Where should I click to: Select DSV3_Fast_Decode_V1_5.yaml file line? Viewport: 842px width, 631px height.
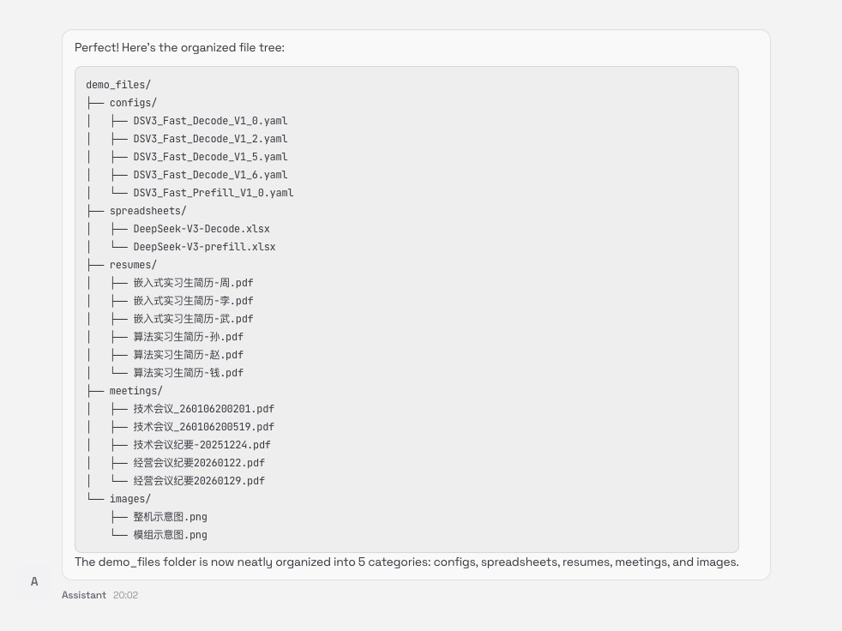click(210, 157)
